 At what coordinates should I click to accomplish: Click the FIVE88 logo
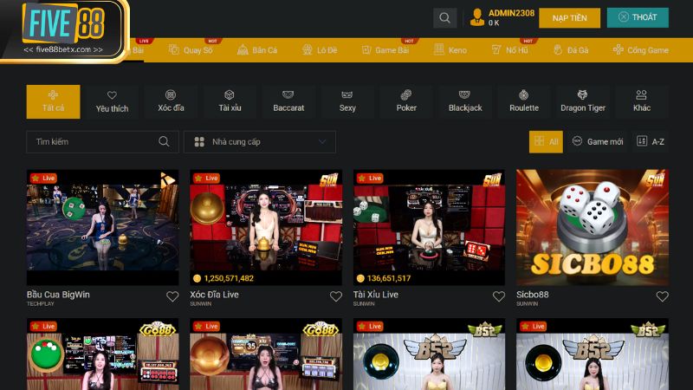[64, 23]
